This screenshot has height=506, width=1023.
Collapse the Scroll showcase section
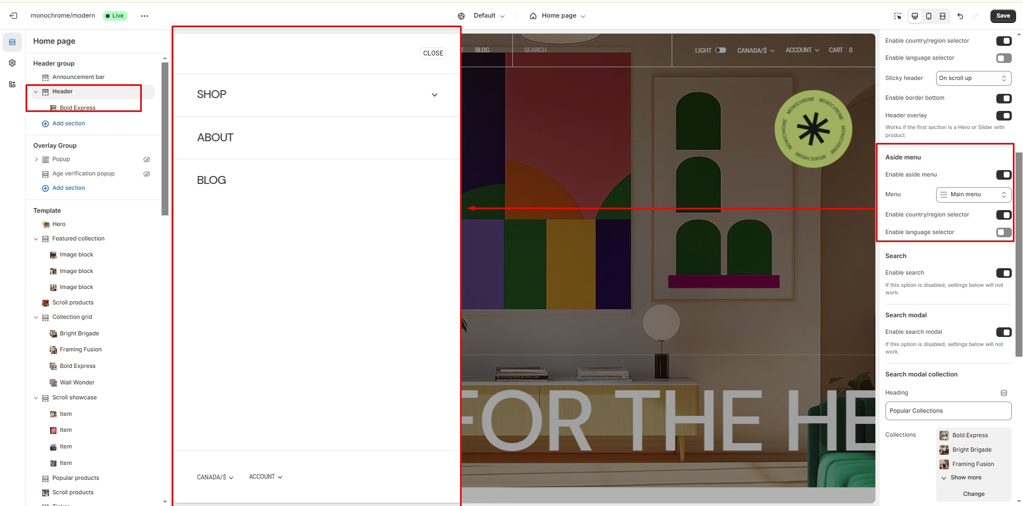pos(36,398)
